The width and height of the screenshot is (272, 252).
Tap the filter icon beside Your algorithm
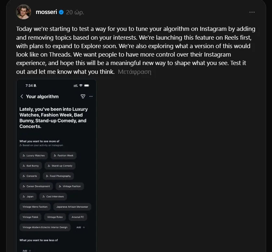coord(83,97)
